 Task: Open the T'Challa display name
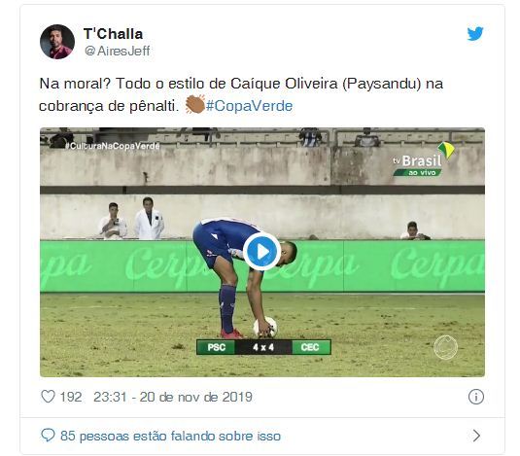point(113,34)
